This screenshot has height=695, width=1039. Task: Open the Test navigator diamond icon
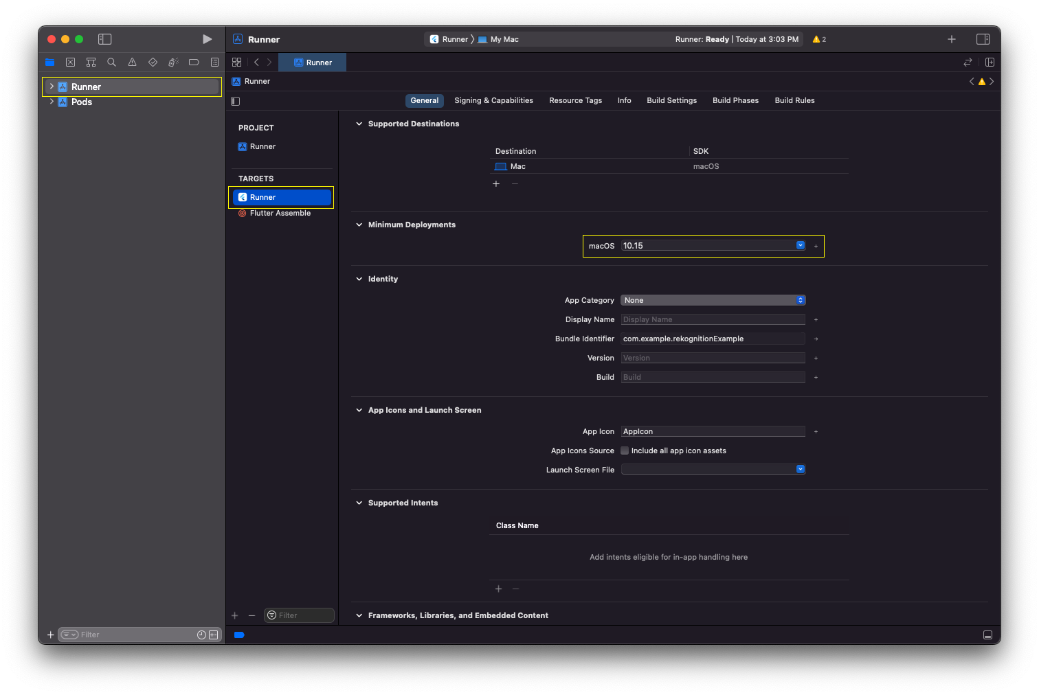tap(153, 62)
